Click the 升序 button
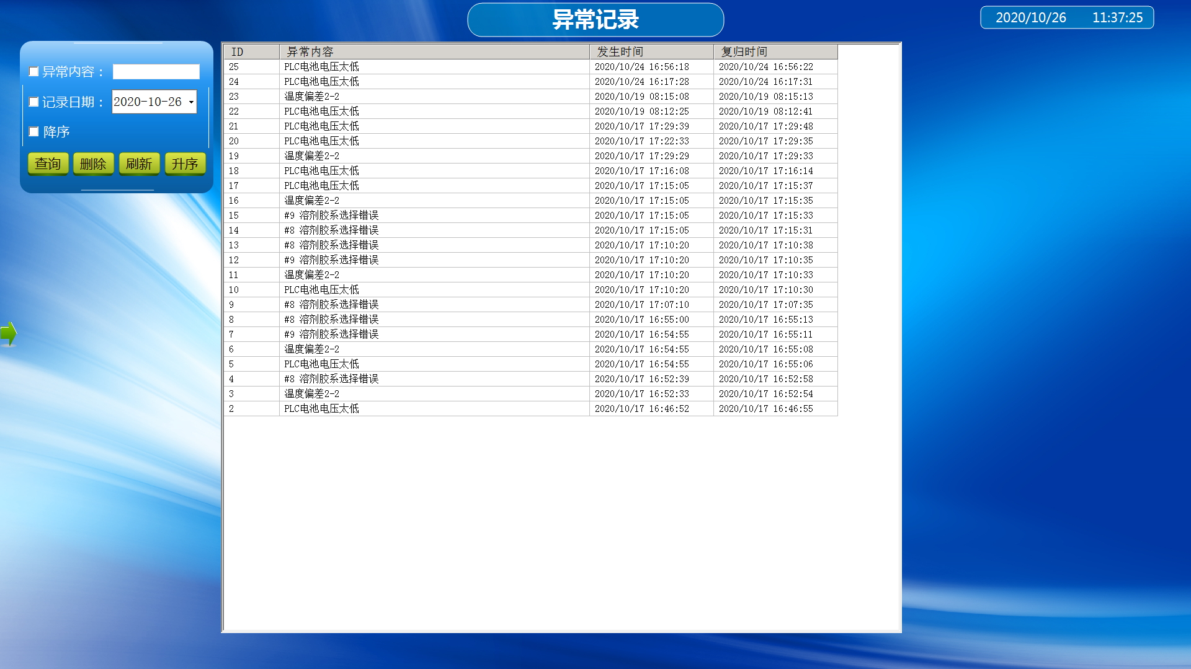 [x=185, y=164]
